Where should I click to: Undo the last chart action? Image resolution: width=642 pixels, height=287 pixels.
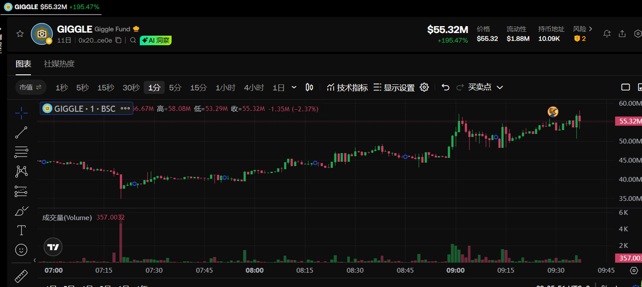point(445,87)
